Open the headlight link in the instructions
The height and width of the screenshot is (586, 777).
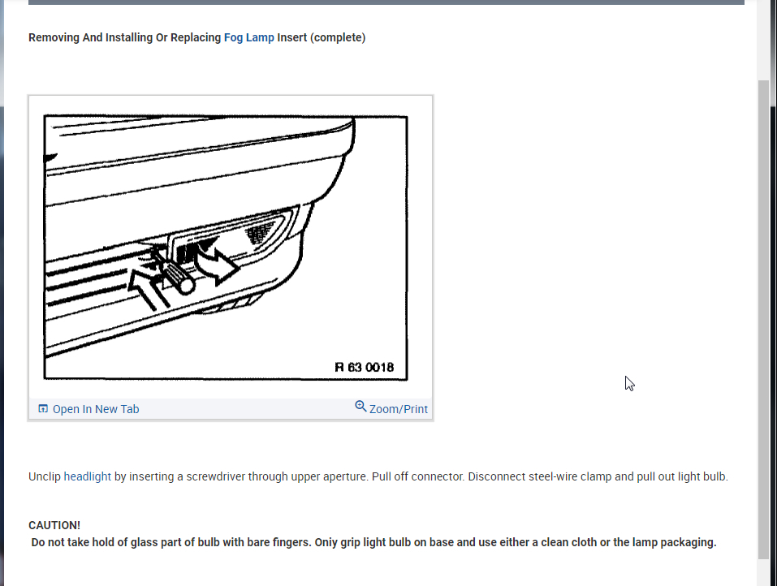click(x=87, y=476)
